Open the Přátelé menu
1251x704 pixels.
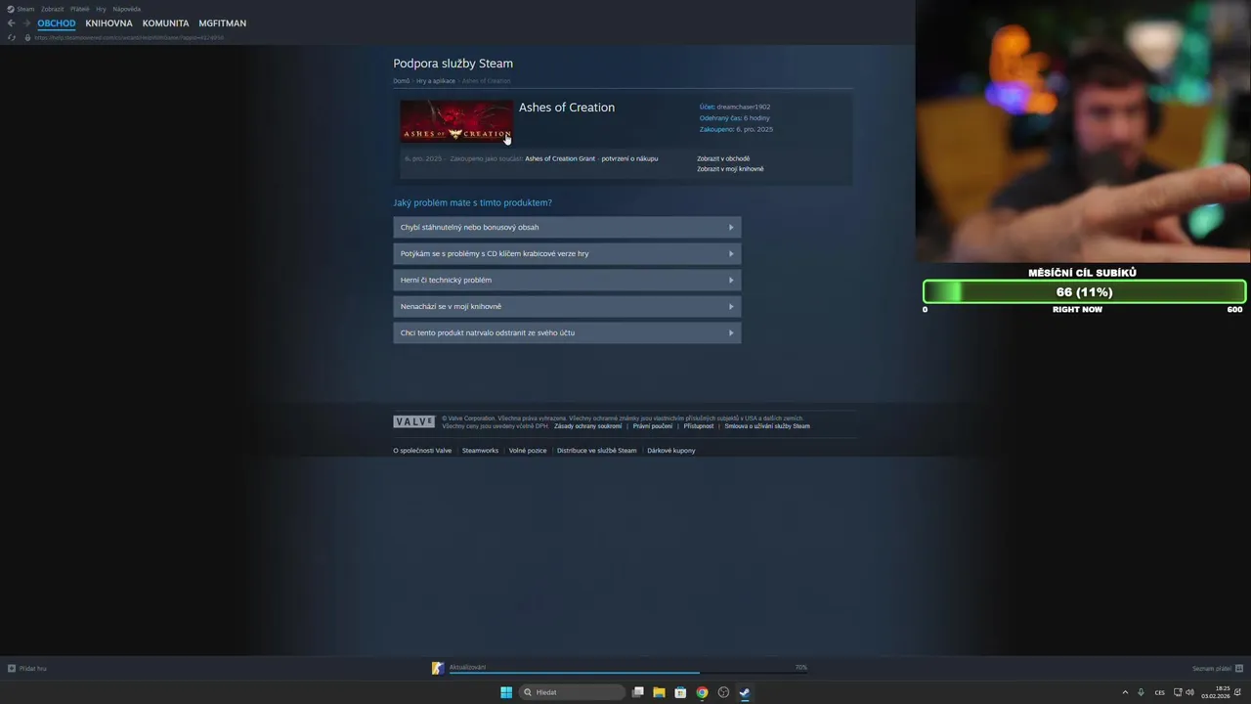click(79, 9)
